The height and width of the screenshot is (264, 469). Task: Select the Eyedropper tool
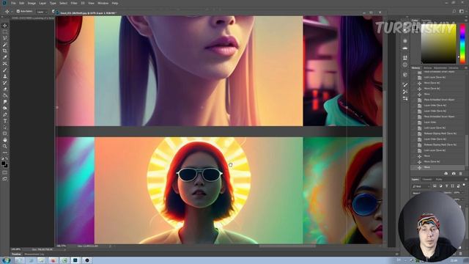[x=5, y=57]
